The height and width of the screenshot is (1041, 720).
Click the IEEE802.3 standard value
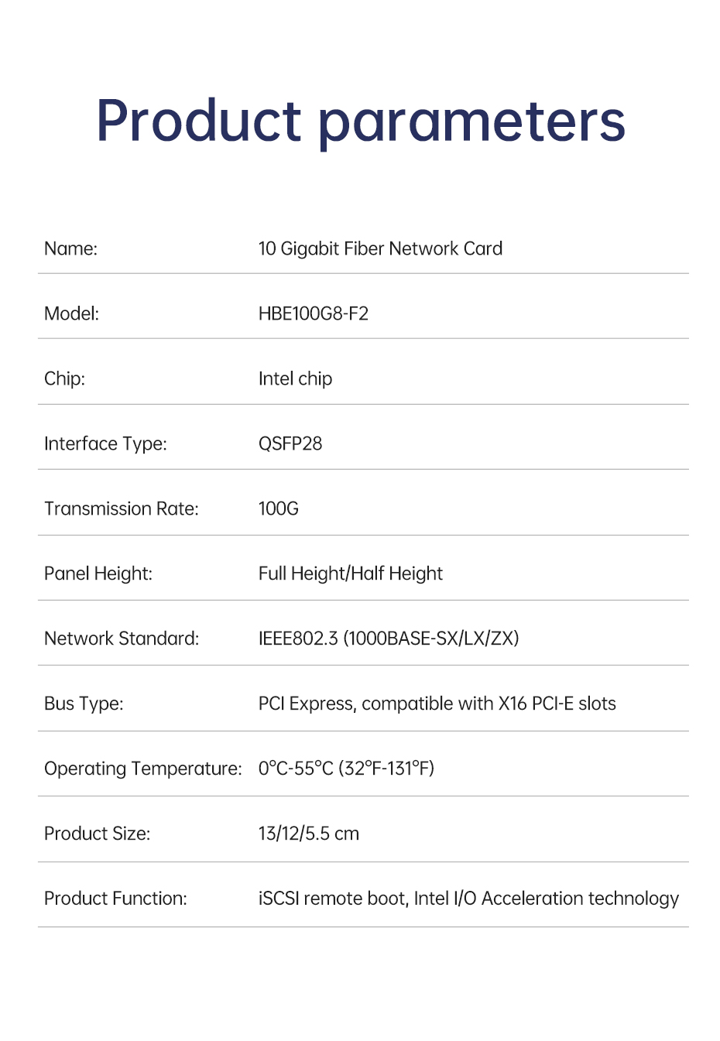pos(389,639)
